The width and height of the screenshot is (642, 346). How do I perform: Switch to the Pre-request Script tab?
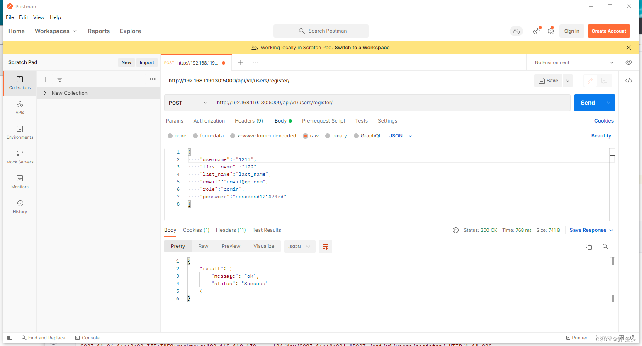click(x=323, y=121)
